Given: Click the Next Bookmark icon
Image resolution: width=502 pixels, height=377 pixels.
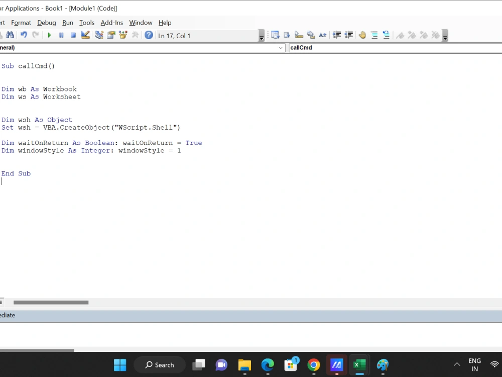Looking at the screenshot, I should click(x=412, y=35).
